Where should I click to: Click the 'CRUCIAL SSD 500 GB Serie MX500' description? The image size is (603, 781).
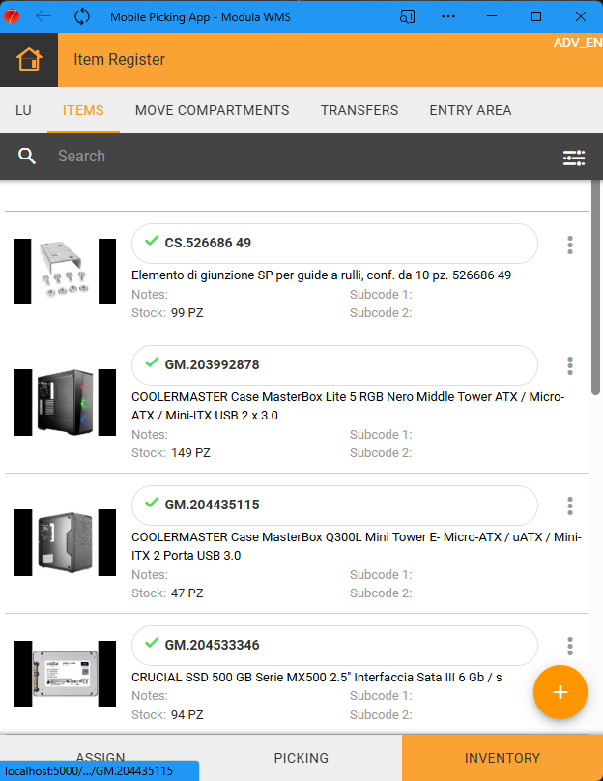pos(317,677)
